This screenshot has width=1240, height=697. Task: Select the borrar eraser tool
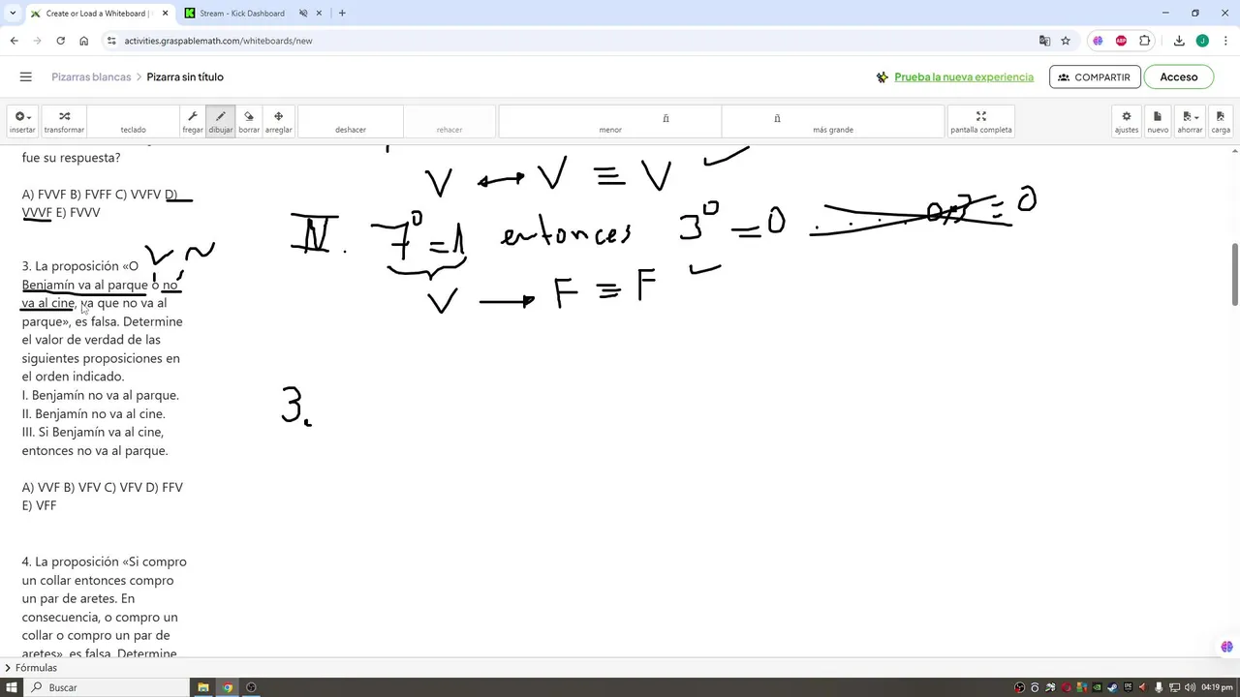(249, 122)
